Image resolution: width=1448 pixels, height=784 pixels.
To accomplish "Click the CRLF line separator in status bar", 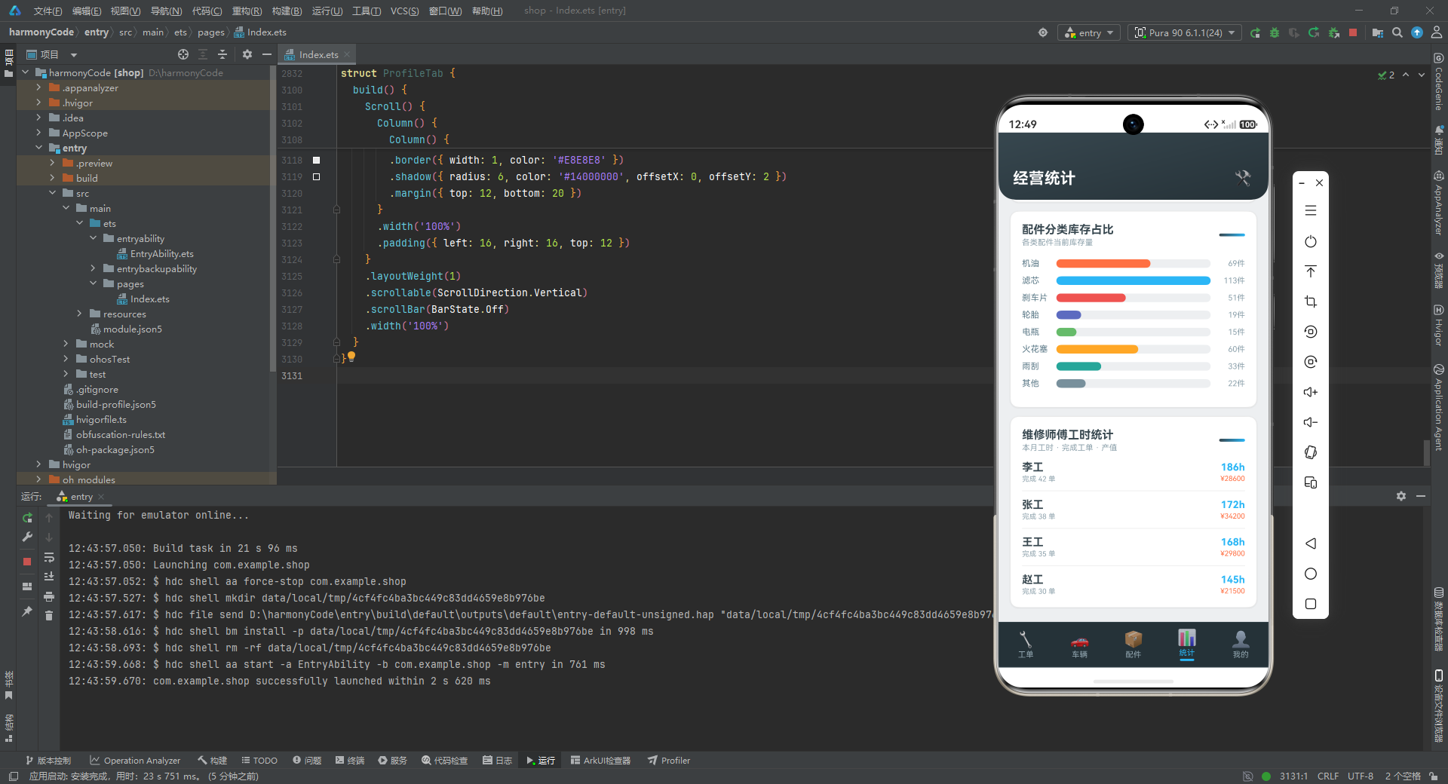I will pos(1328,776).
